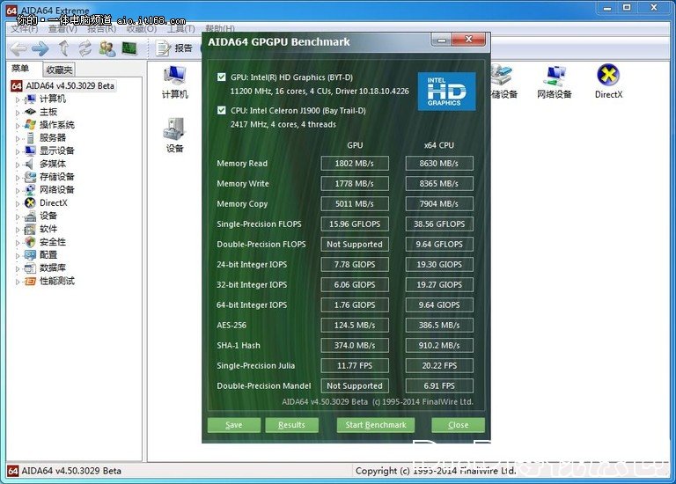Click the Refresh toolbar icon
676x484 pixels.
tap(84, 48)
